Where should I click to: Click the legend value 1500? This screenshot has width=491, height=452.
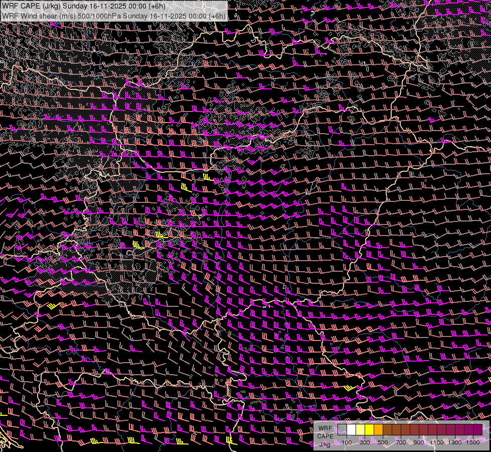tap(473, 442)
